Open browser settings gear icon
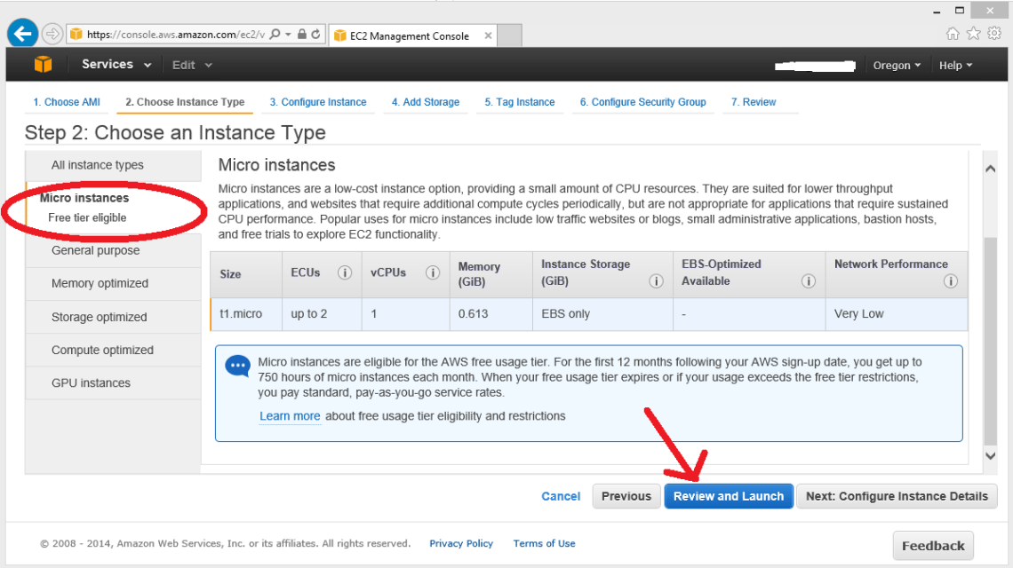This screenshot has width=1013, height=568. [x=995, y=33]
